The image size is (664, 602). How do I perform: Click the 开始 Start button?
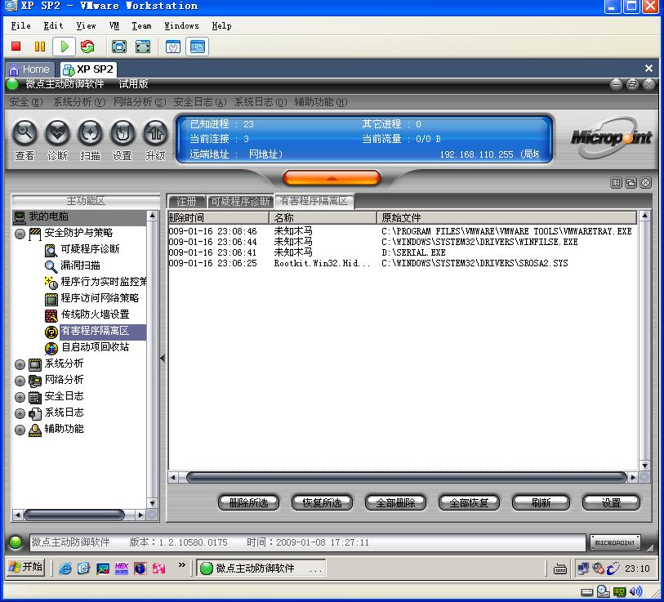click(x=26, y=568)
